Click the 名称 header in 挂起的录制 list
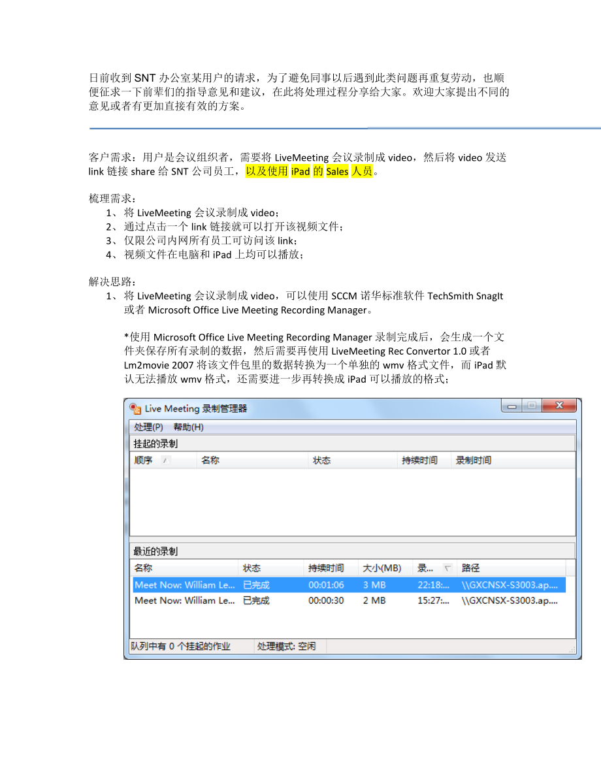Image resolution: width=601 pixels, height=778 pixels. pyautogui.click(x=252, y=461)
